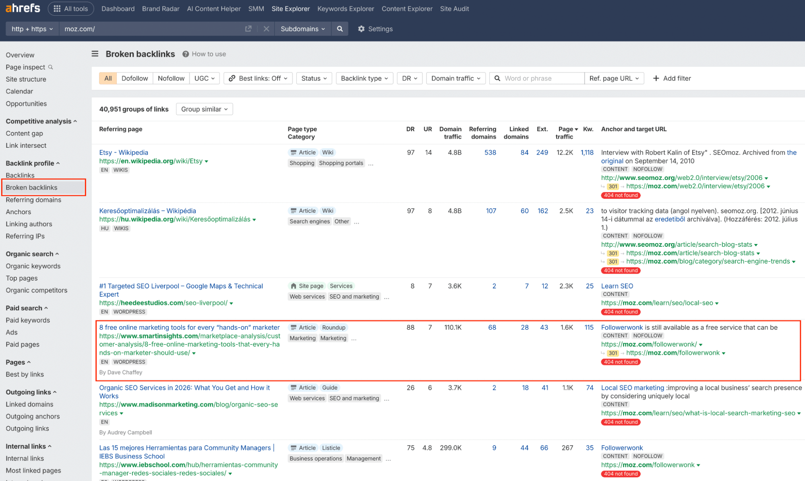Image resolution: width=805 pixels, height=481 pixels.
Task: Toggle the hamburger sidebar menu icon
Action: click(95, 54)
